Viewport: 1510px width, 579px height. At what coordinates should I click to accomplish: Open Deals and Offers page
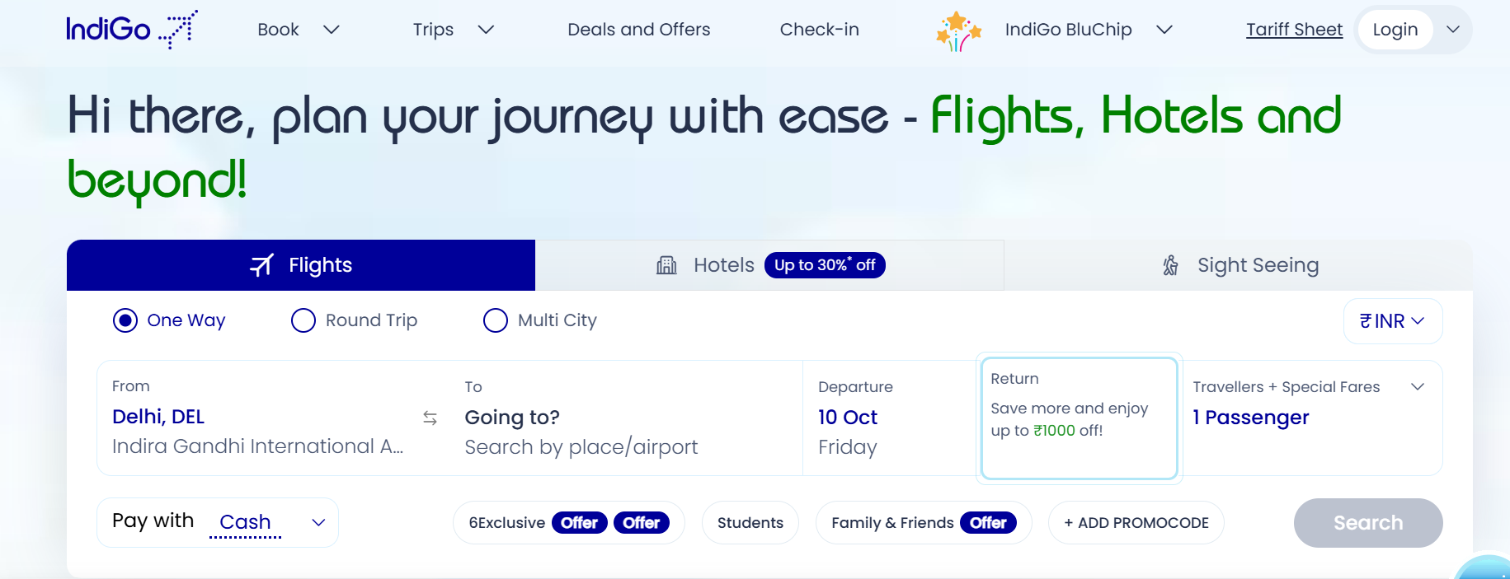point(638,30)
